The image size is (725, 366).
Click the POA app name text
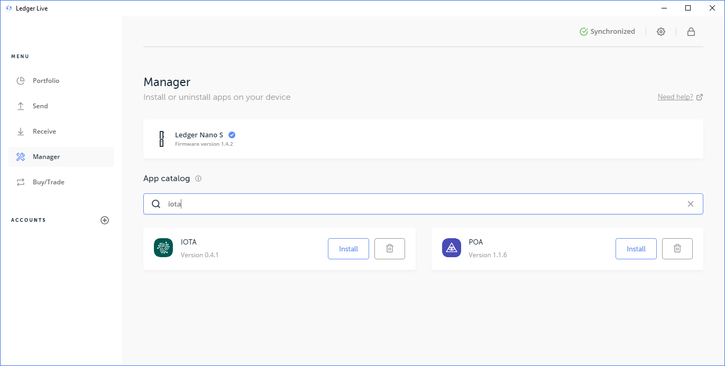pos(476,242)
